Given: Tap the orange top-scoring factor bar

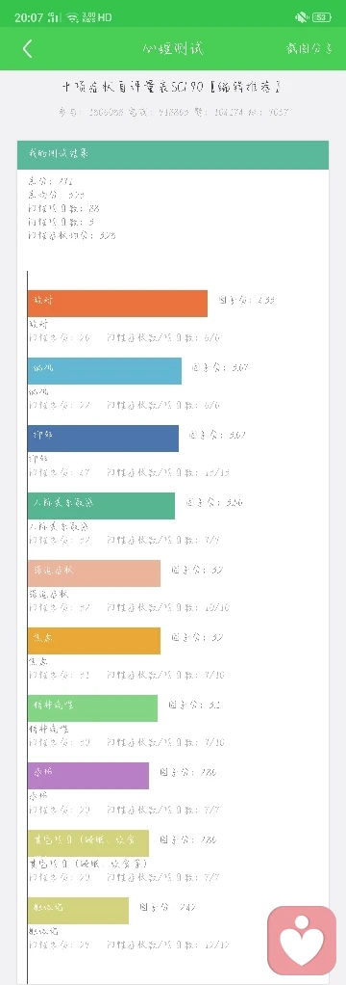Looking at the screenshot, I should click(x=117, y=304).
